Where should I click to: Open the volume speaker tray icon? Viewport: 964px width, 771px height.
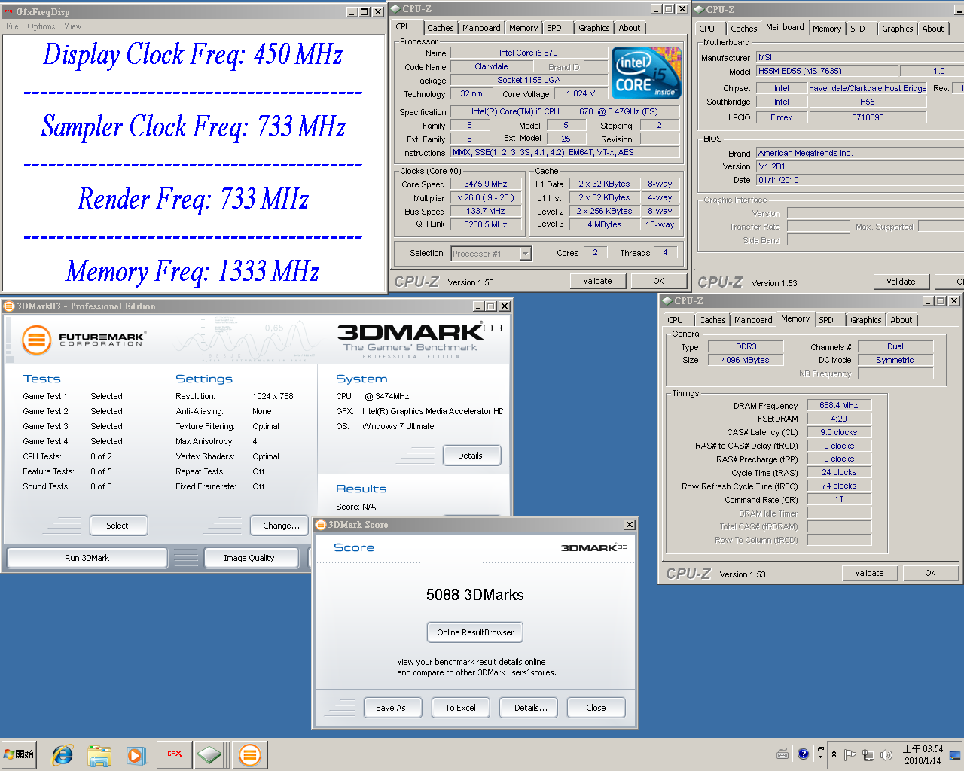pos(886,754)
